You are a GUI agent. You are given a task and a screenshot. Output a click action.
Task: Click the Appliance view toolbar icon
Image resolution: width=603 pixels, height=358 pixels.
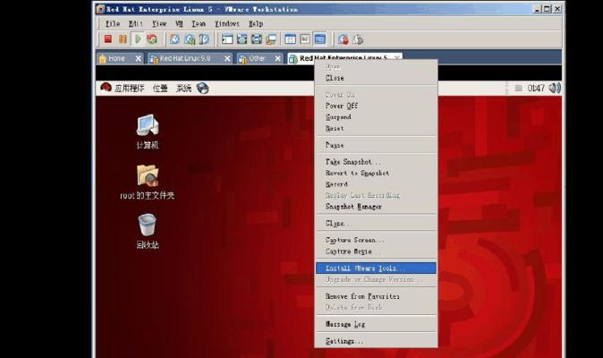(305, 38)
